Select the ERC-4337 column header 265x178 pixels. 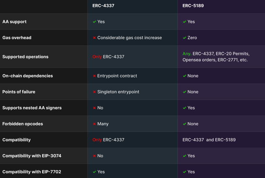point(103,5)
